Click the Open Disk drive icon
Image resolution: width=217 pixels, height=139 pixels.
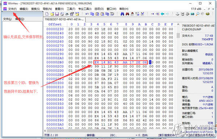[178, 14]
